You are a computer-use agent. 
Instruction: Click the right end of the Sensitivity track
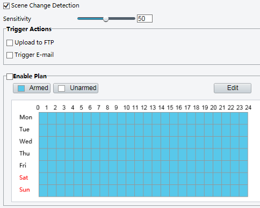134,19
